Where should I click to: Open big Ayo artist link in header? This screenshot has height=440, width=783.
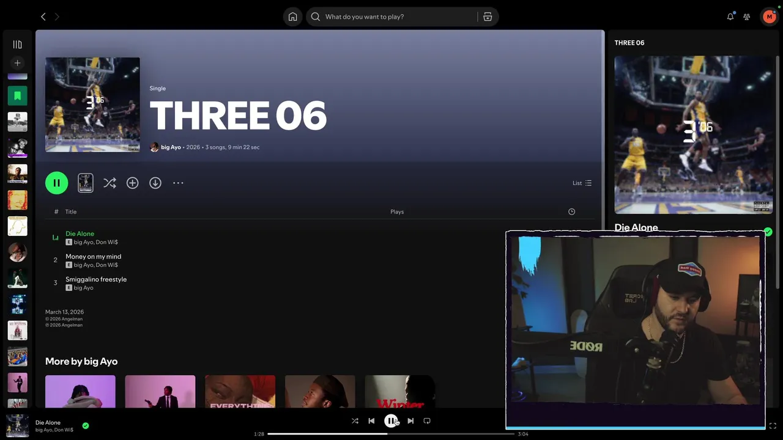pos(171,147)
